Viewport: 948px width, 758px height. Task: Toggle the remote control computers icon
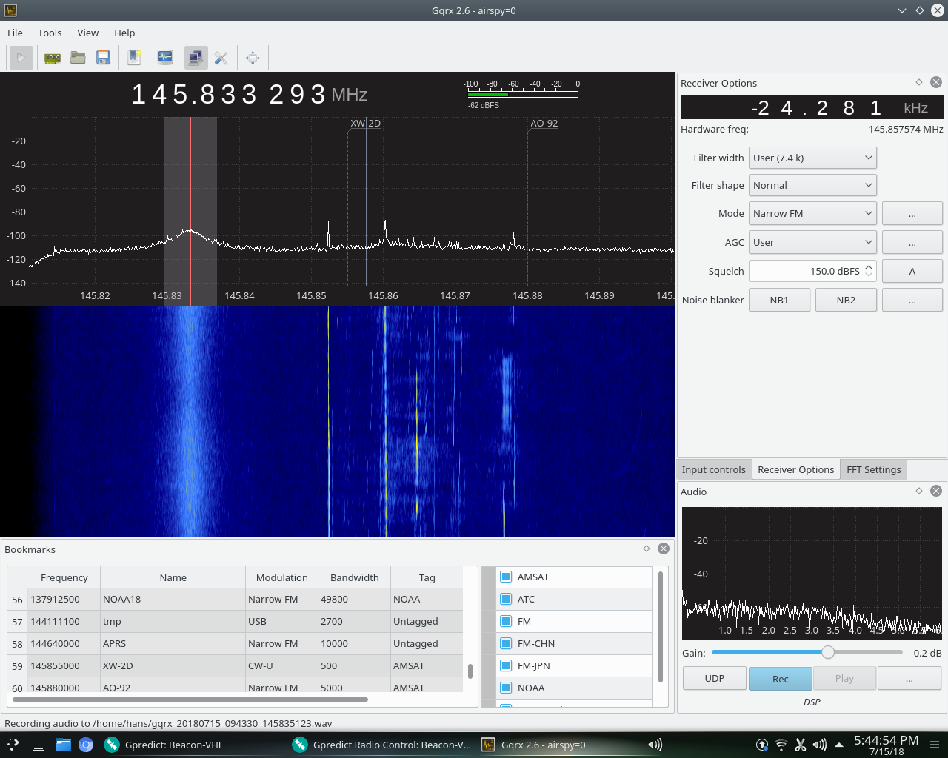click(196, 58)
